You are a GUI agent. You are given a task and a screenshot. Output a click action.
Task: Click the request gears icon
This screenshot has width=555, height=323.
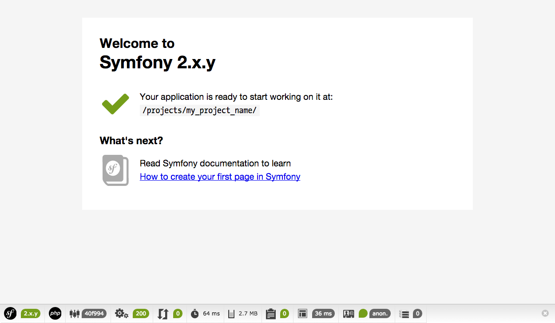122,314
